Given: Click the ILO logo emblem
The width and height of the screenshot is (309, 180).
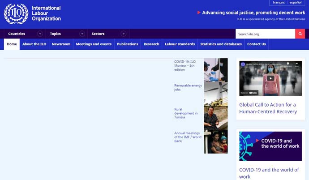Looking at the screenshot, I should pyautogui.click(x=16, y=13).
